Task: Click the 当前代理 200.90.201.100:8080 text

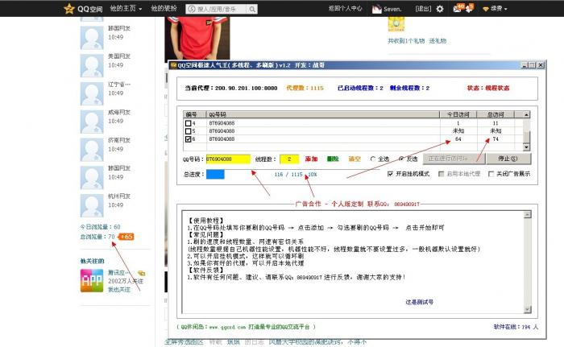Action: [x=231, y=88]
